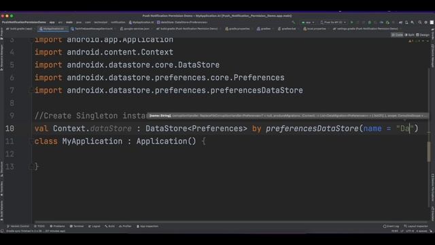Switch editor to Split view mode
This screenshot has height=245, width=435.
[409, 35]
